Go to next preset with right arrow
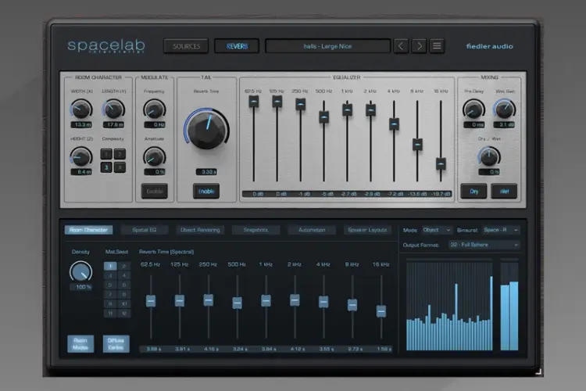Image resolution: width=586 pixels, height=391 pixels. [420, 46]
